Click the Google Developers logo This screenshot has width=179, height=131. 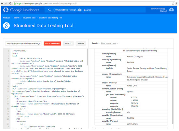[x=21, y=10]
